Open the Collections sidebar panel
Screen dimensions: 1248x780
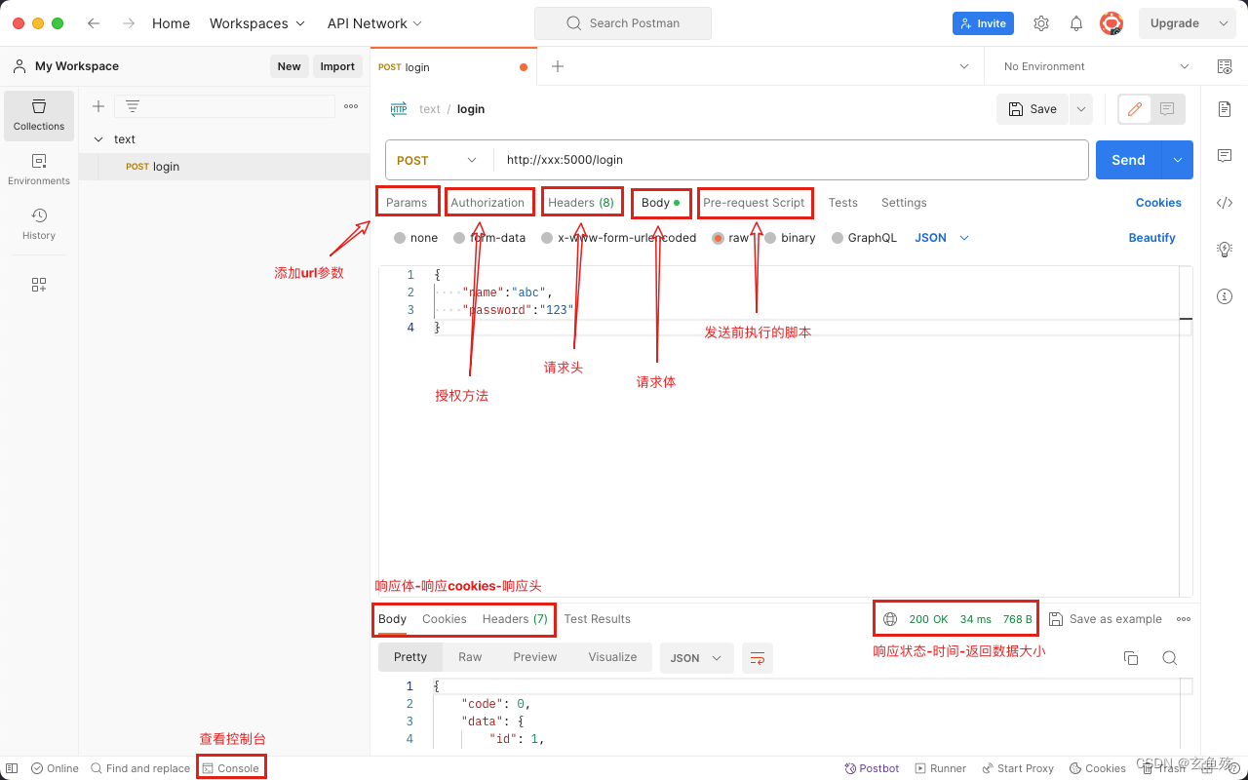pyautogui.click(x=39, y=115)
